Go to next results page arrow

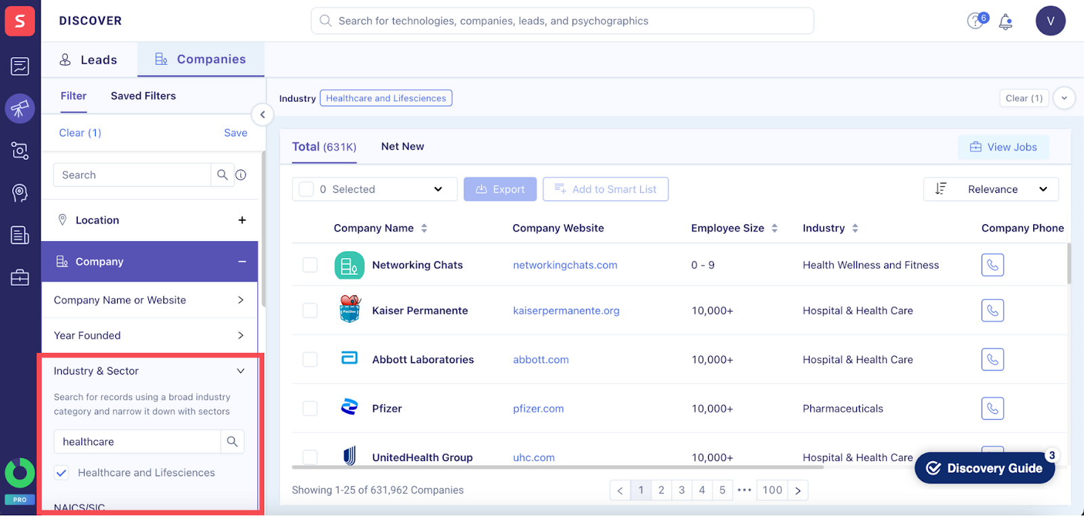[798, 490]
